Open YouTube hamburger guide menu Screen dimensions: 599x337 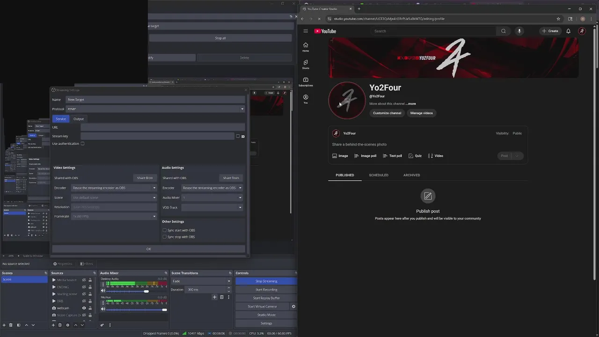tap(306, 31)
